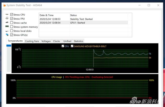The image size is (165, 107).
Task: Click the CPU chip icon beside Stress CPU
Action: [7, 14]
